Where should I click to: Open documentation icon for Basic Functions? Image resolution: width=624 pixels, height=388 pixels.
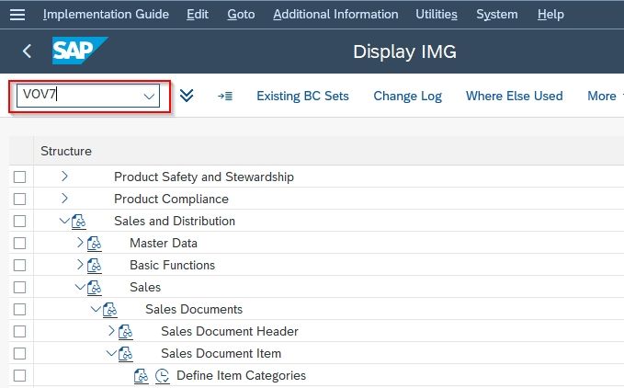(x=95, y=266)
